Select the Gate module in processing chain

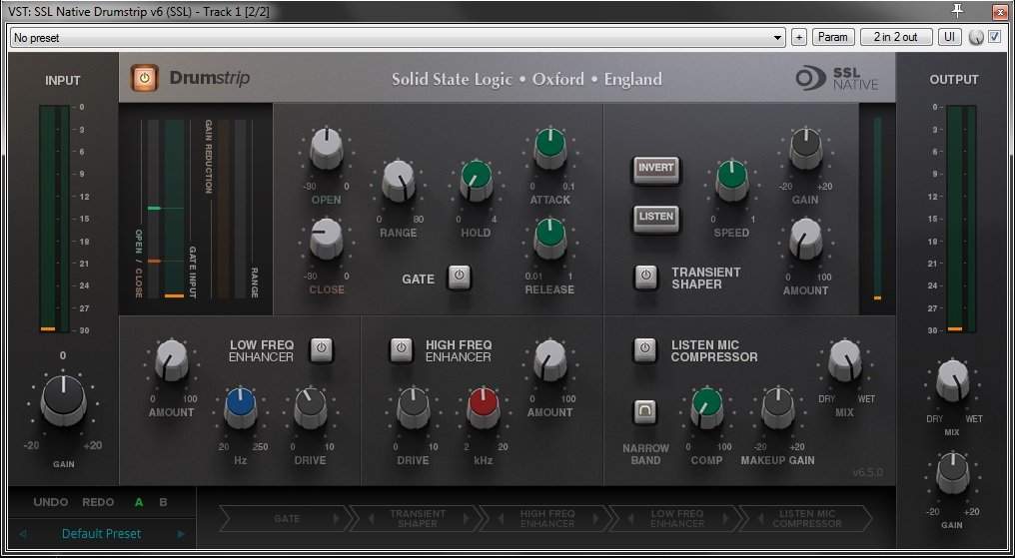coord(286,519)
